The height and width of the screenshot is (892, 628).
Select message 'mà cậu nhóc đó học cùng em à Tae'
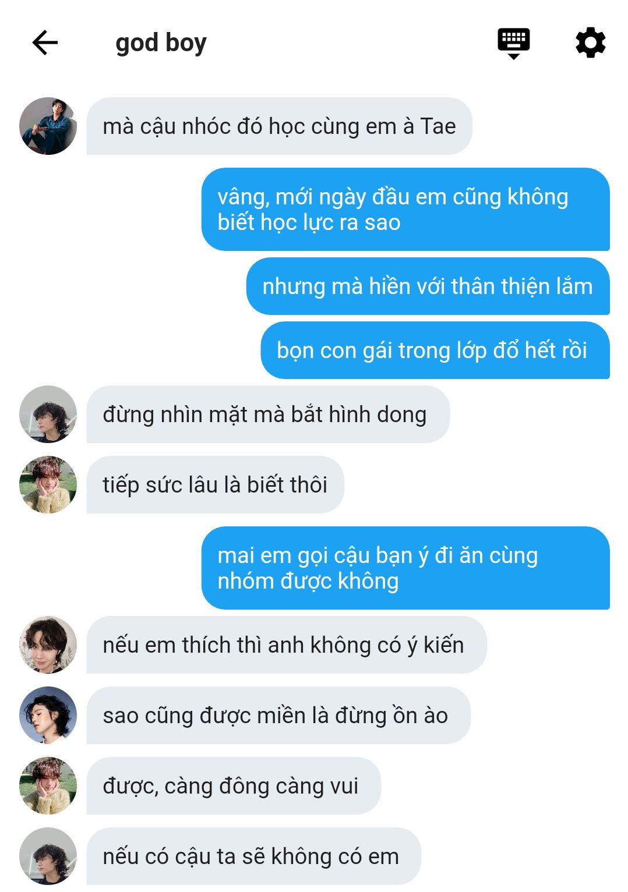pos(279,126)
